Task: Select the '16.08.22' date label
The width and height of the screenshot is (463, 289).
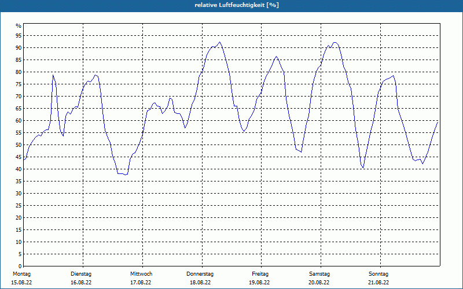Action: (x=81, y=283)
